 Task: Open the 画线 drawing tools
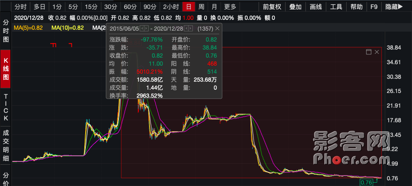tap(316, 7)
